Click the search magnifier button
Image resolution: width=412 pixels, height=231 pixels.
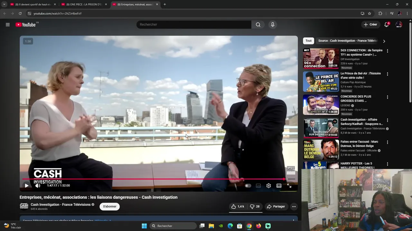(x=258, y=25)
